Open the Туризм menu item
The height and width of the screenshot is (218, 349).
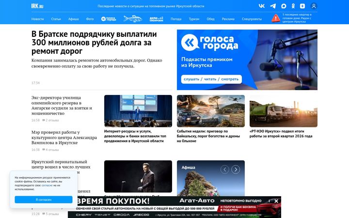coord(194,19)
